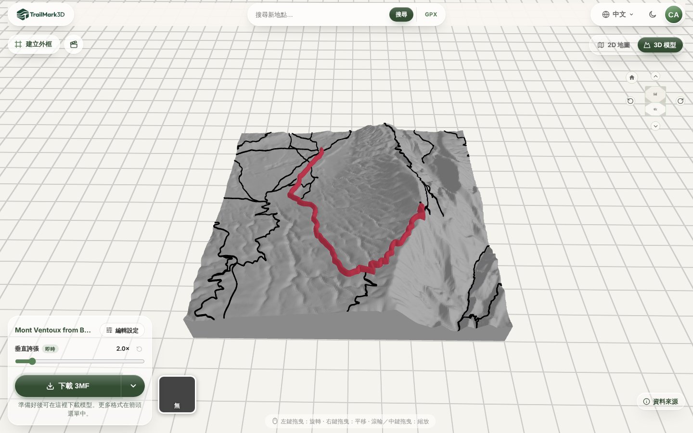Expand the download format arrow menu
693x433 pixels.
tap(133, 386)
